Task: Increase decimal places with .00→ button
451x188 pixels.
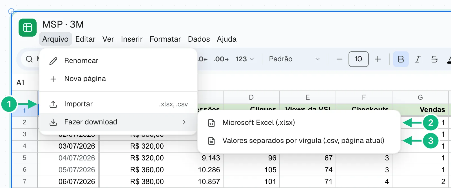Action: click(221, 59)
